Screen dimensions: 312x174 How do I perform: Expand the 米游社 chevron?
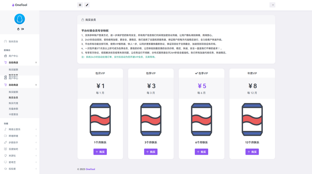pos(36,156)
